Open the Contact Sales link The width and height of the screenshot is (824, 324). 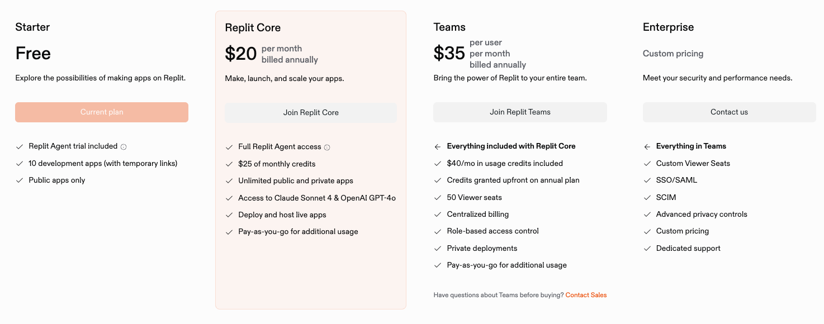pos(586,295)
